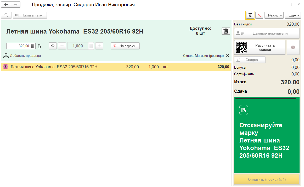The image size is (304, 187).
Task: Click the Б letter icon beside price
Action: [x=39, y=46]
